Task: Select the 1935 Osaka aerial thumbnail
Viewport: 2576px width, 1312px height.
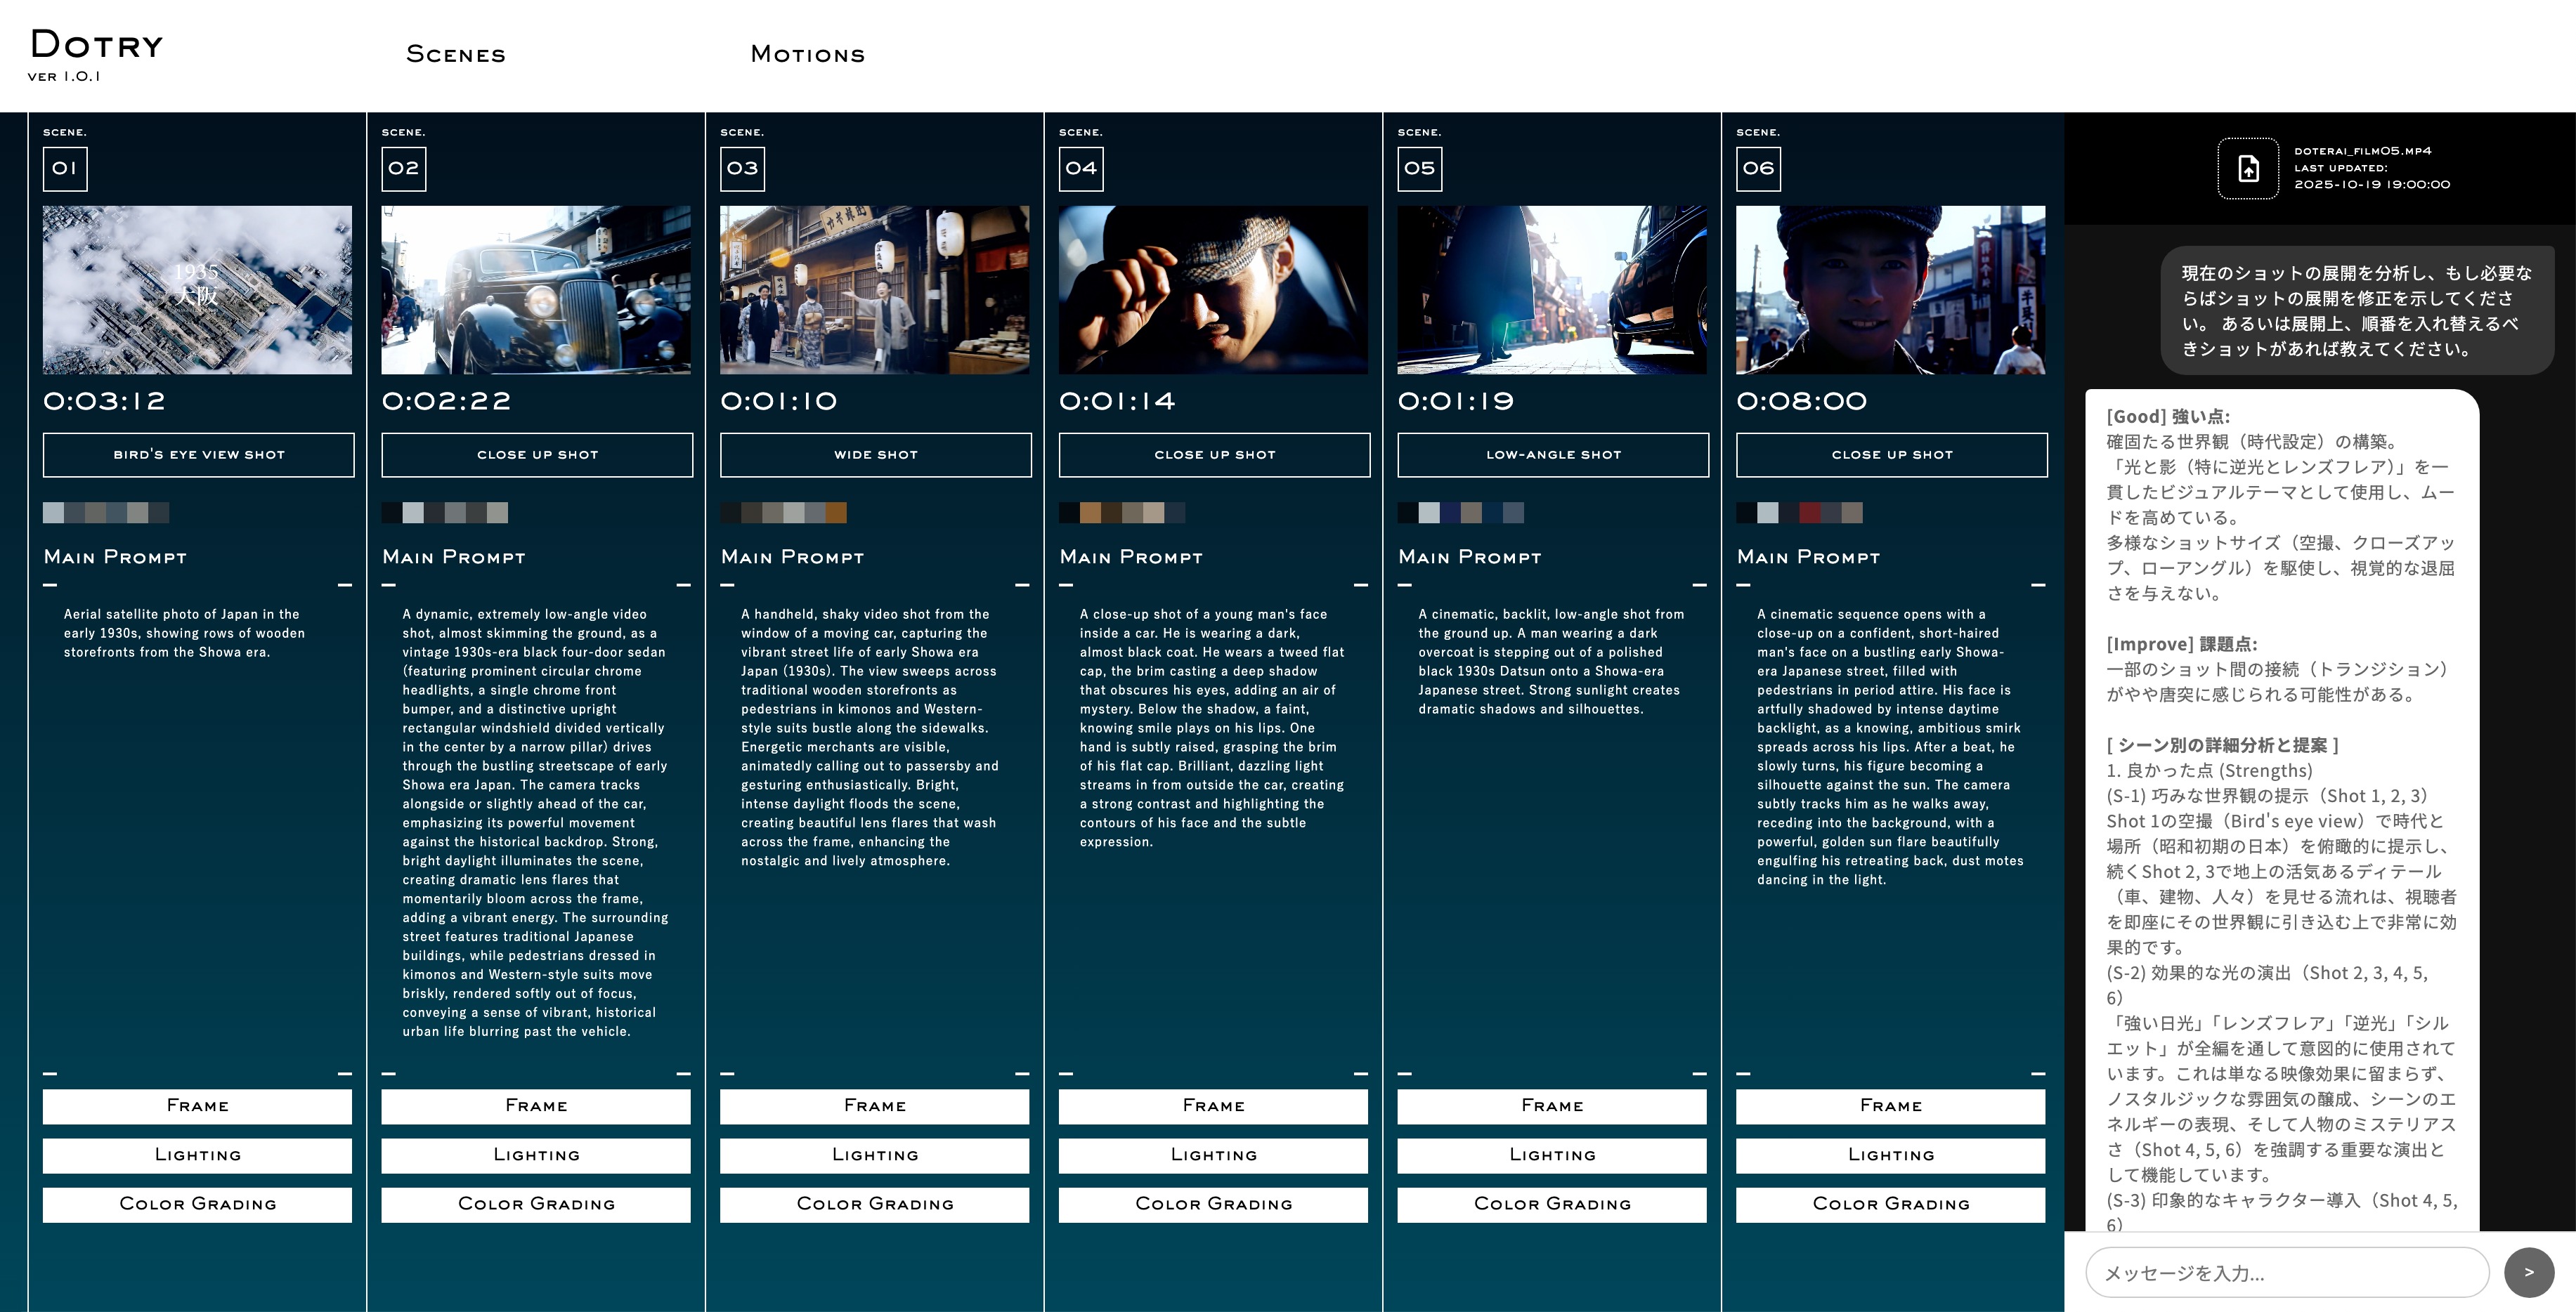Action: [197, 290]
